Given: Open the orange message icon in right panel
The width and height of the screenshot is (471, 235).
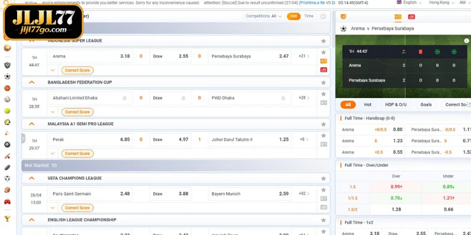Looking at the screenshot, I should (x=343, y=16).
